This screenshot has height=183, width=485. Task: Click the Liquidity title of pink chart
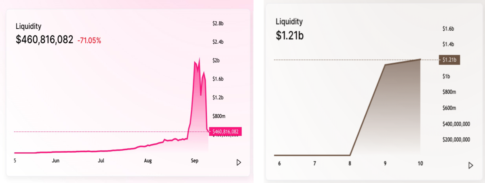(x=28, y=27)
